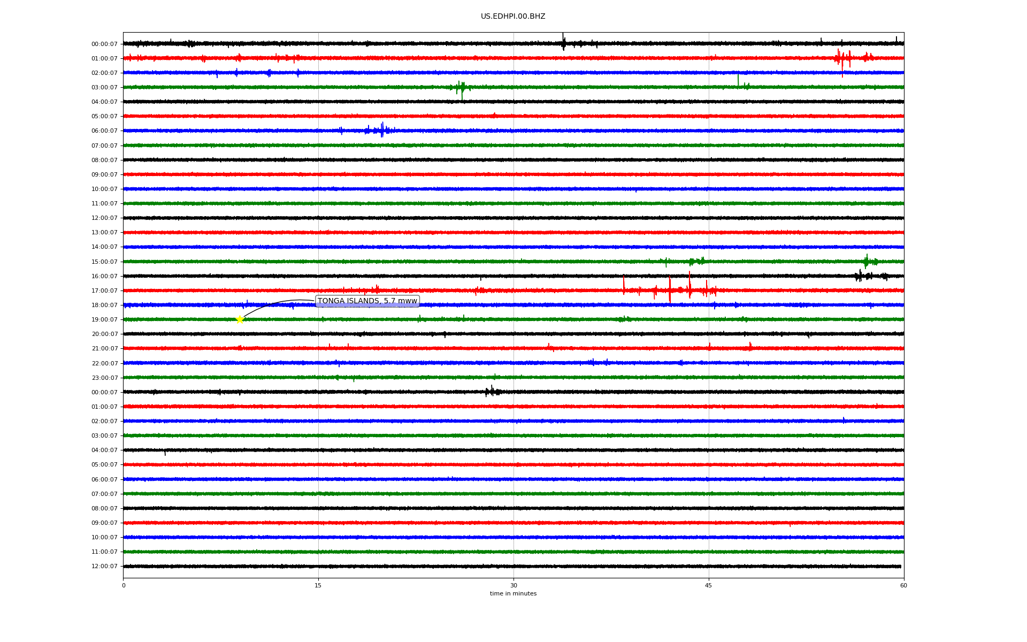Select the 15:00:07 row time label

(x=104, y=262)
